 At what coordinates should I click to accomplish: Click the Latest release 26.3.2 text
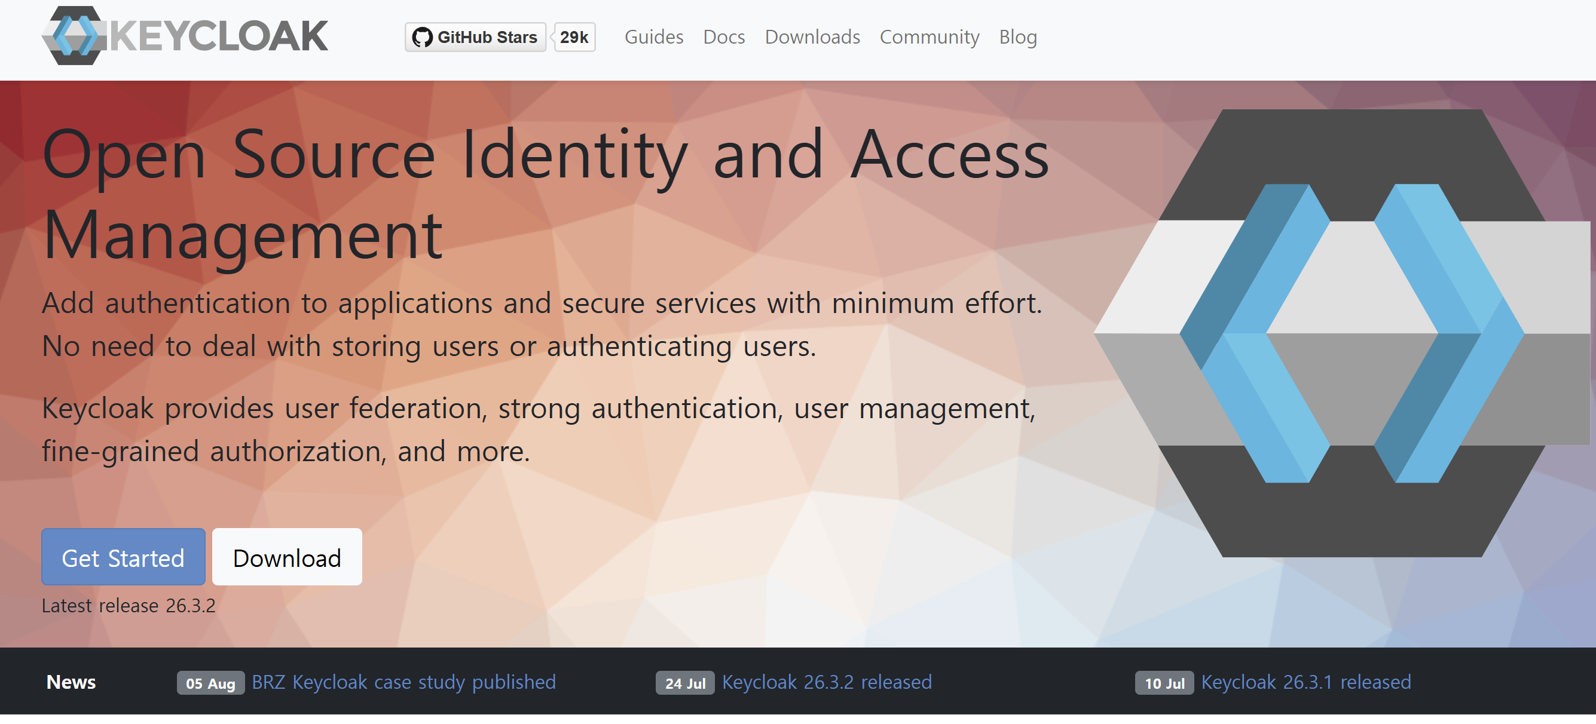[x=129, y=606]
